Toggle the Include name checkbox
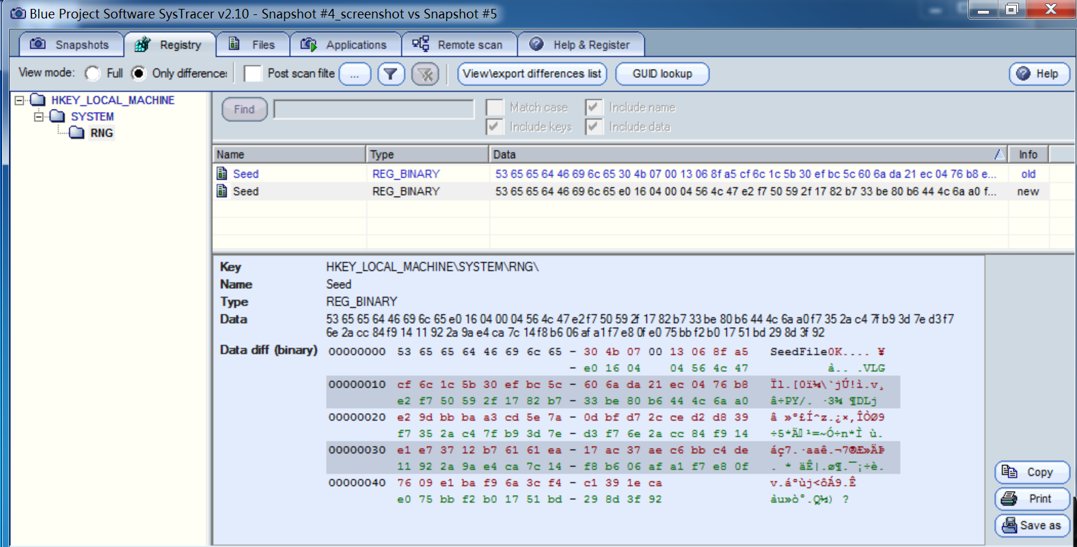Screen dimensions: 1077x547 pos(594,107)
